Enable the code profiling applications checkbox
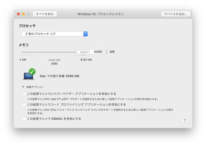 tap(24, 104)
